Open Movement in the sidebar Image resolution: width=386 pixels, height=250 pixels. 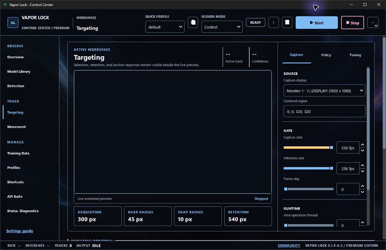coord(17,127)
